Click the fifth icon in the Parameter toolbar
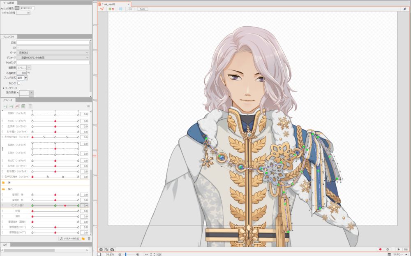Viewport: 411px width, 256px height. point(30,106)
